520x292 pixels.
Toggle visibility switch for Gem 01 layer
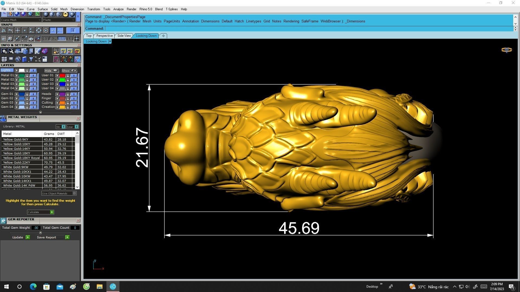pos(33,94)
